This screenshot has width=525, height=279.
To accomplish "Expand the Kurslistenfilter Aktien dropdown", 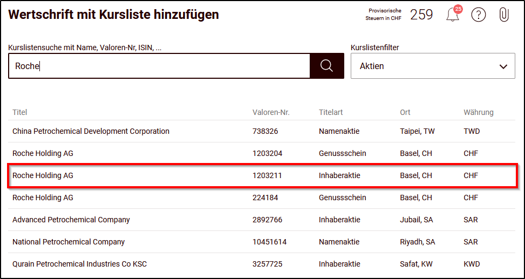I will pos(433,66).
